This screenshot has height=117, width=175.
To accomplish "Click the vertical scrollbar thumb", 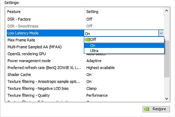I will (x=167, y=59).
